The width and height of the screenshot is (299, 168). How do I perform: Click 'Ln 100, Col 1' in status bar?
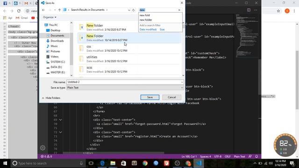(x=189, y=156)
